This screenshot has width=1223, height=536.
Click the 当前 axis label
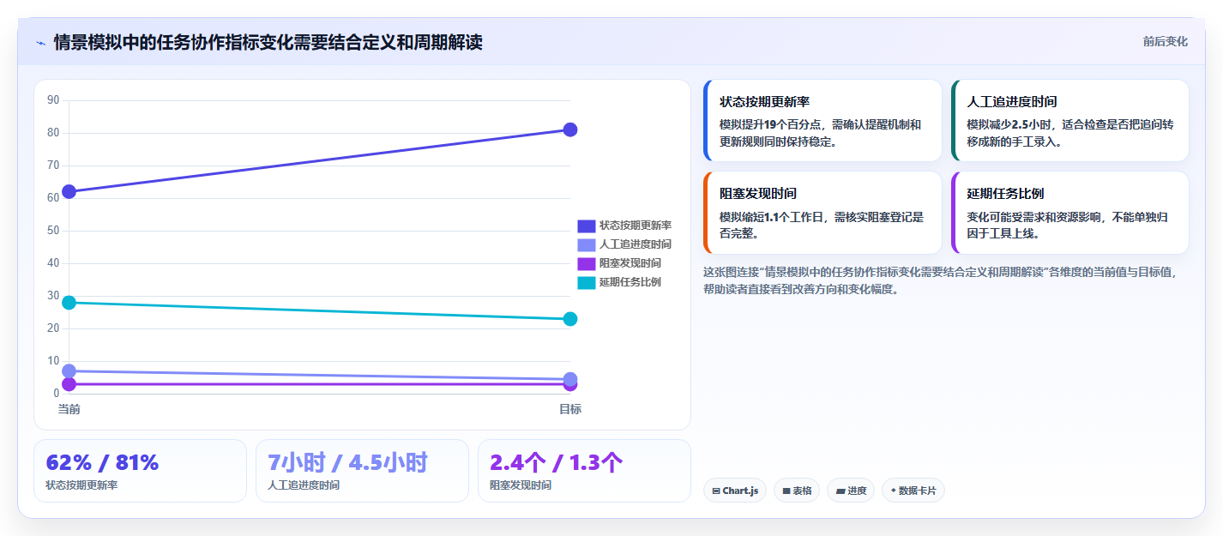[69, 409]
